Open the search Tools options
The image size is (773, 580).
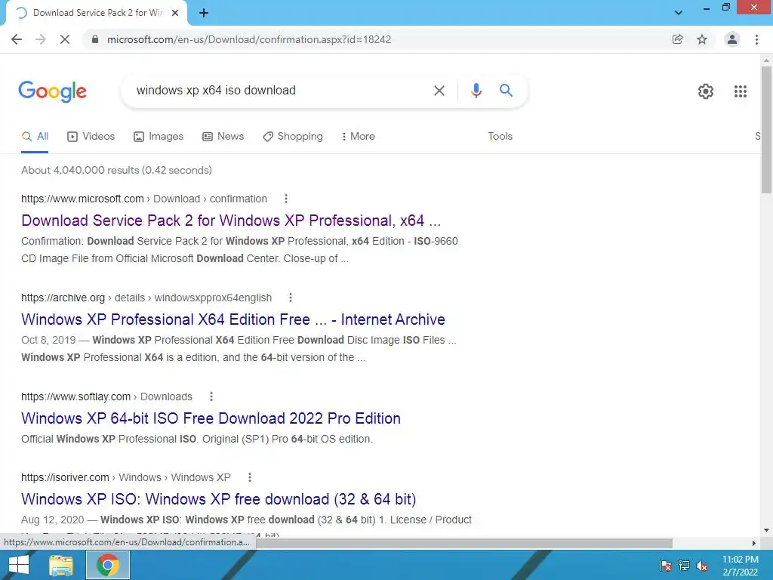(x=500, y=137)
